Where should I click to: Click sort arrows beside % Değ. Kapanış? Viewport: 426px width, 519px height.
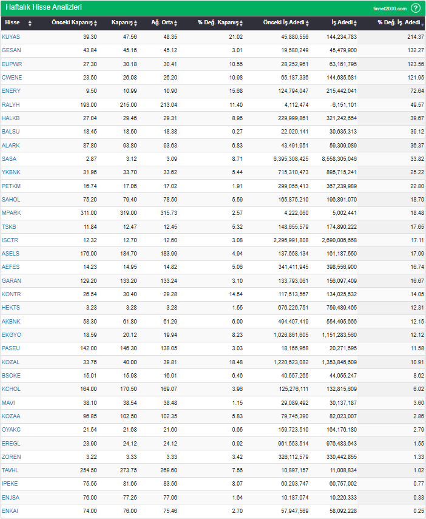click(x=241, y=23)
